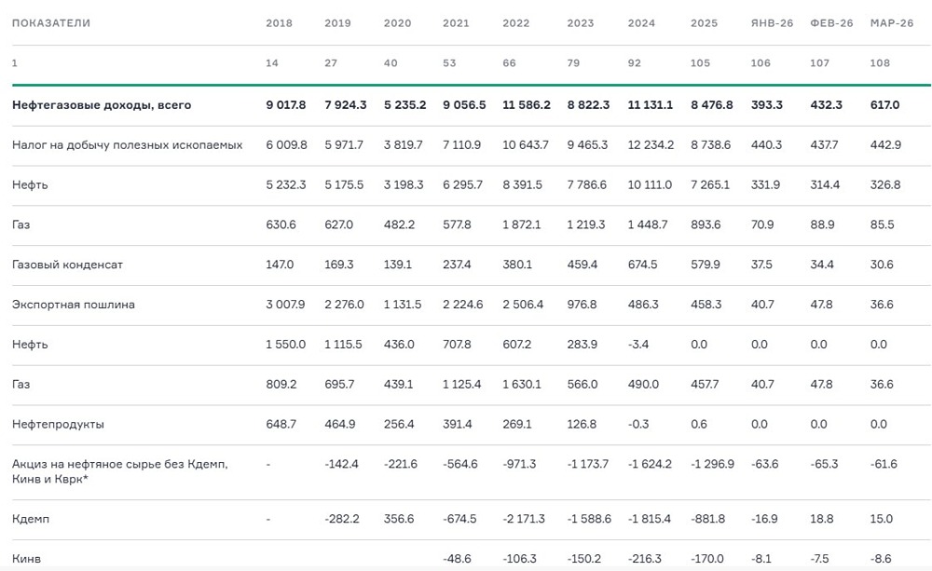Click the ПОКАЗАТЕЛИ column header
This screenshot has width=932, height=571.
click(51, 23)
